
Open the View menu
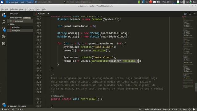21,9
